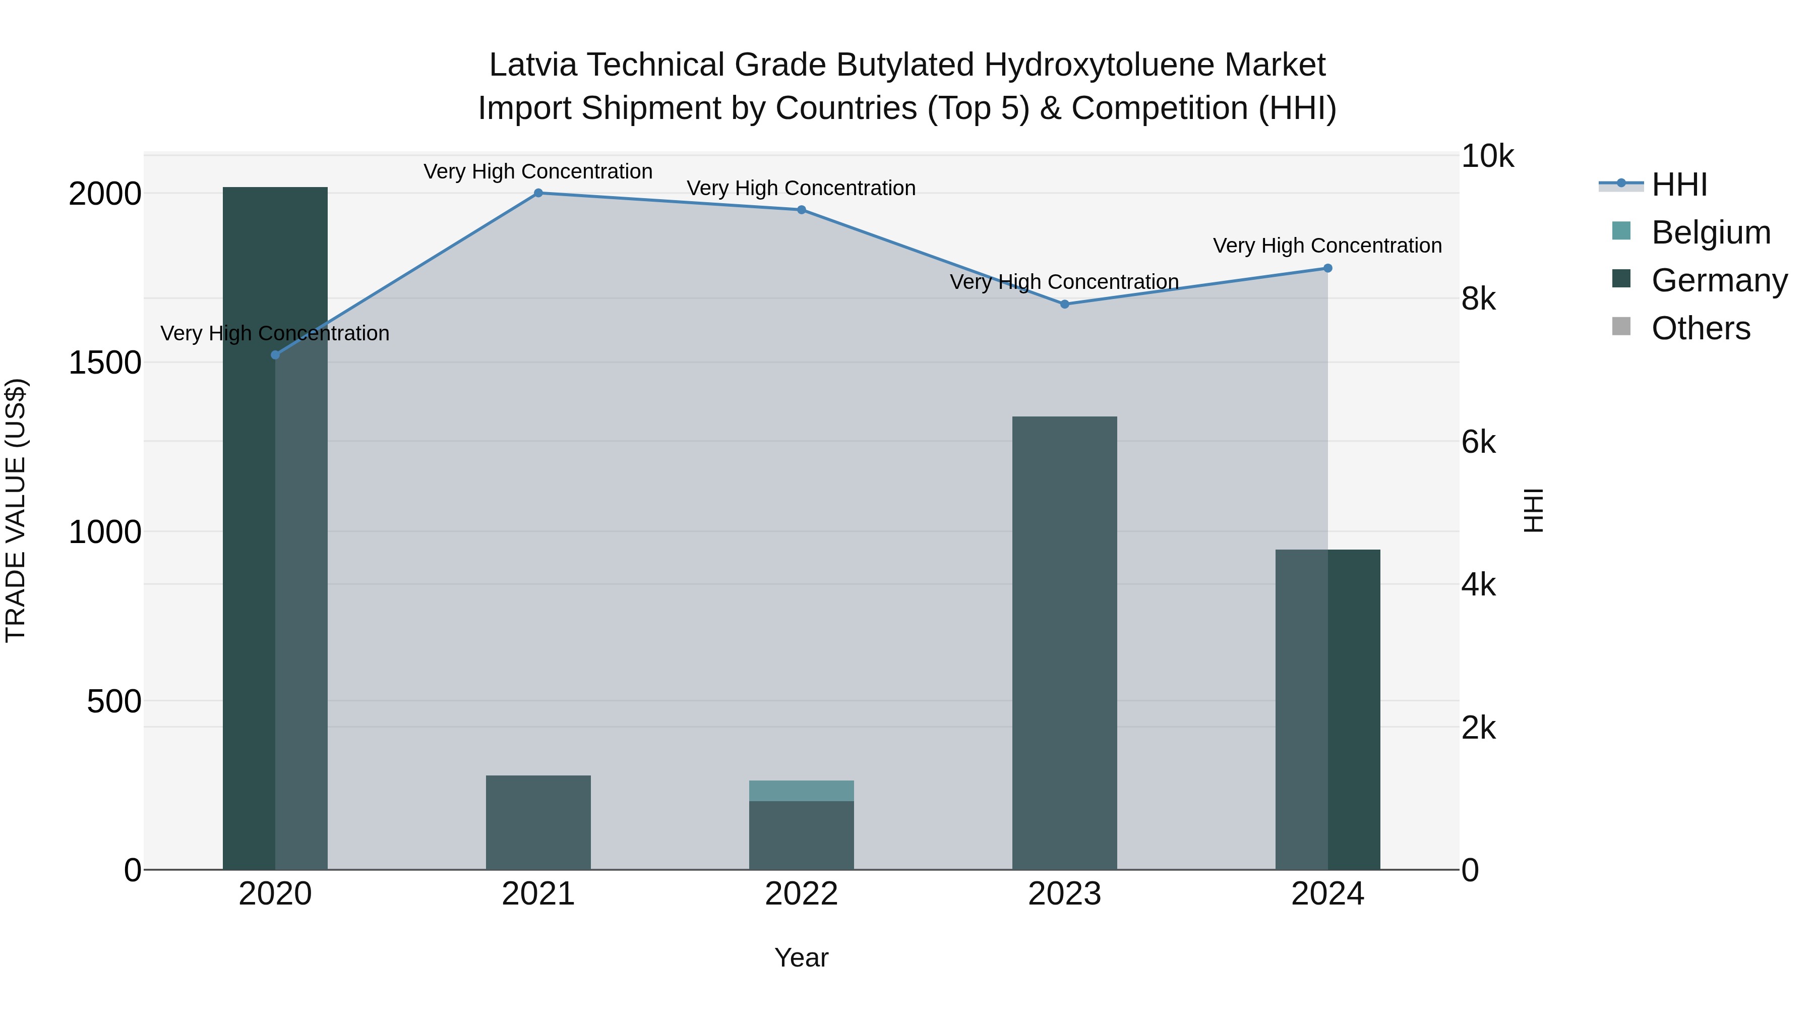Toggle the Belgium legend entry
Screen dimensions: 1815x1021
[x=1691, y=232]
